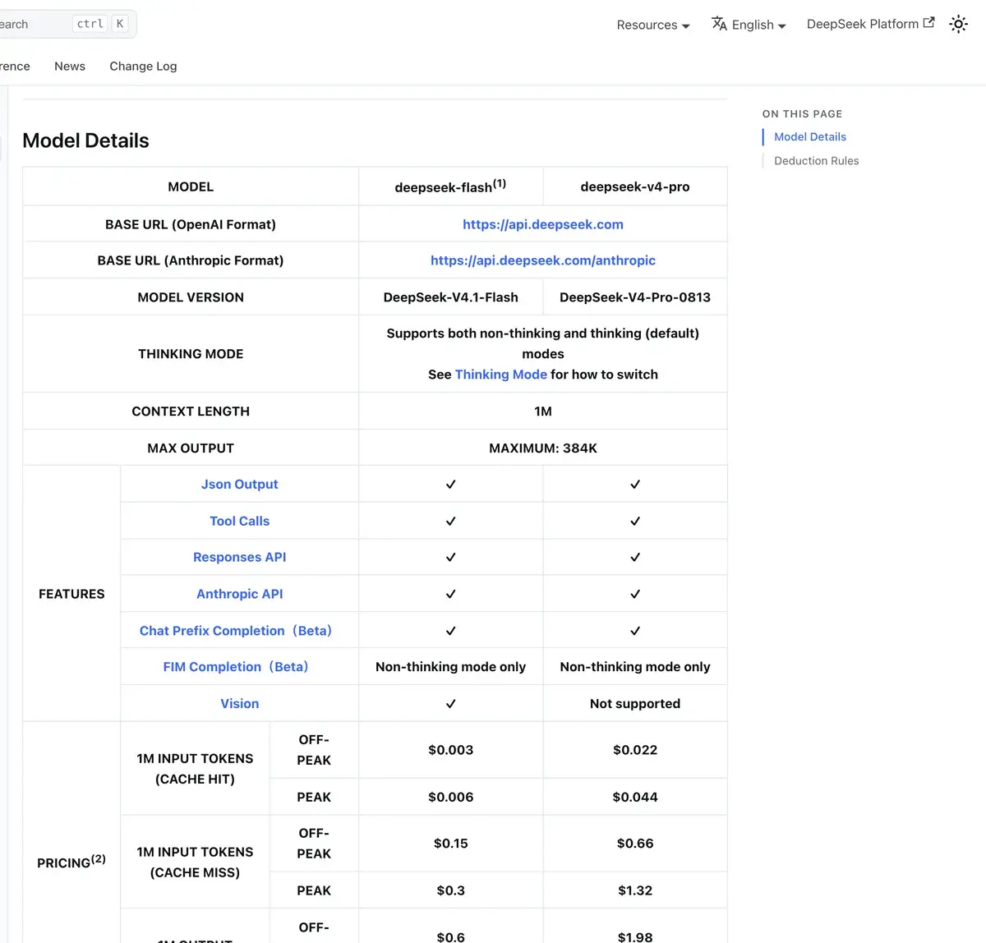
Task: Open https://api.deepseek.com base URL link
Action: click(543, 224)
